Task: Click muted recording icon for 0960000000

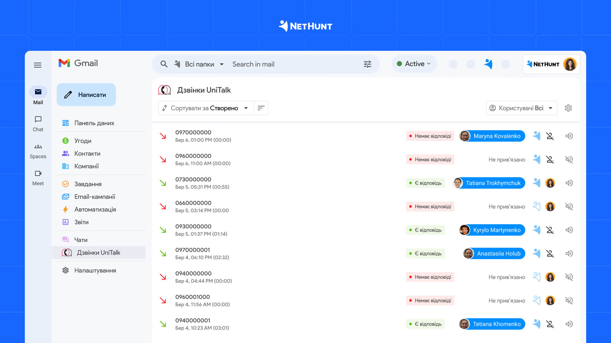Action: click(x=569, y=159)
